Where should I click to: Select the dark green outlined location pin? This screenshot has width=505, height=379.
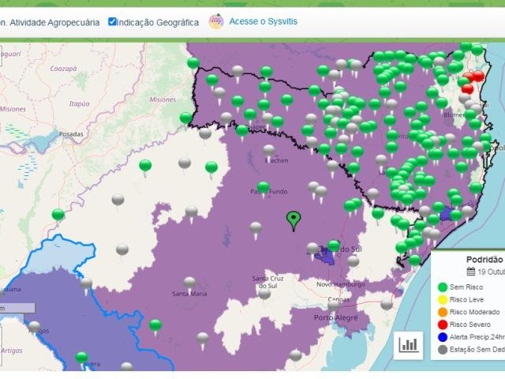pyautogui.click(x=294, y=220)
